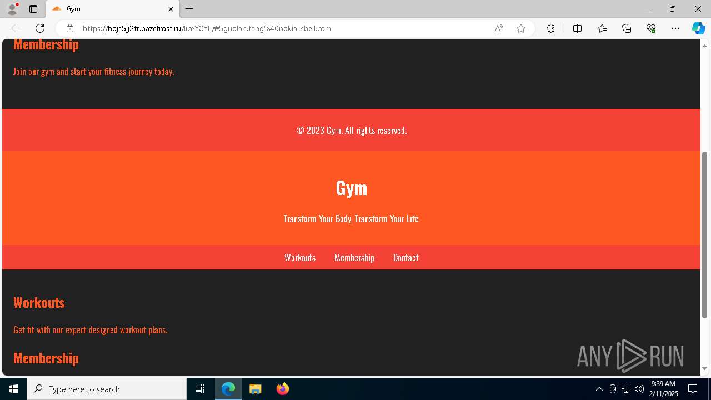Click the address bar URL
Image resolution: width=711 pixels, height=400 pixels.
coord(207,28)
